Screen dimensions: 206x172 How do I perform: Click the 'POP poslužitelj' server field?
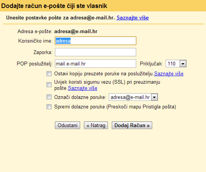coord(95,64)
